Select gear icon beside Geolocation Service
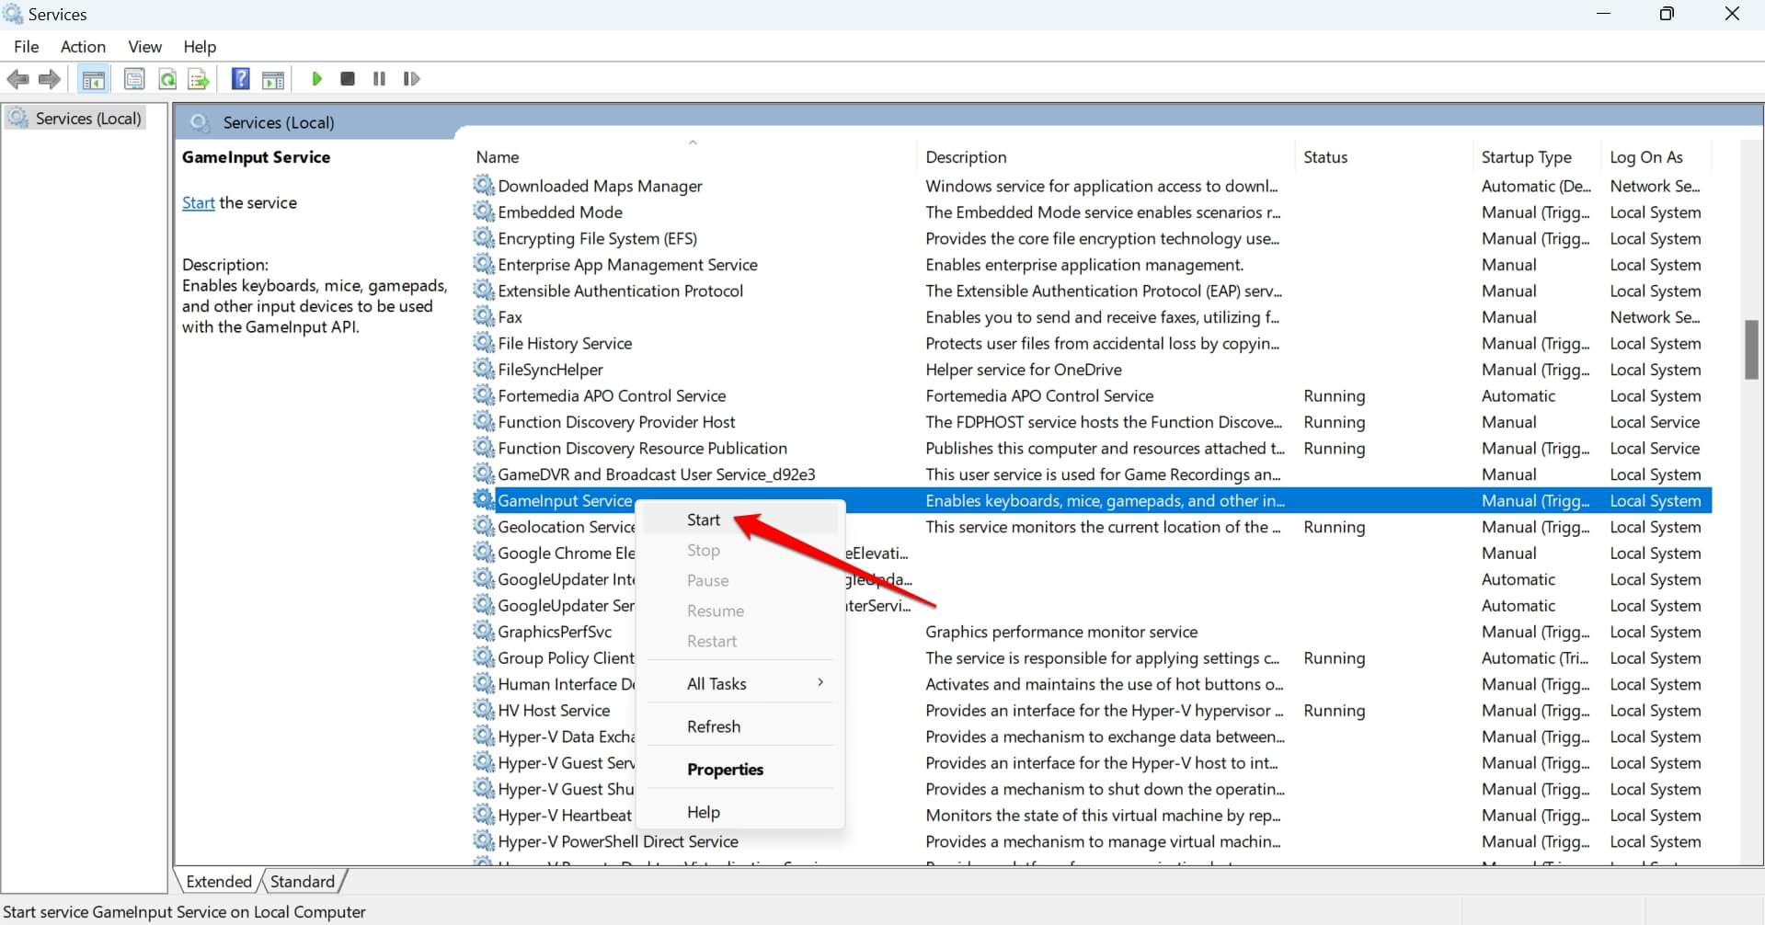 pos(484,526)
